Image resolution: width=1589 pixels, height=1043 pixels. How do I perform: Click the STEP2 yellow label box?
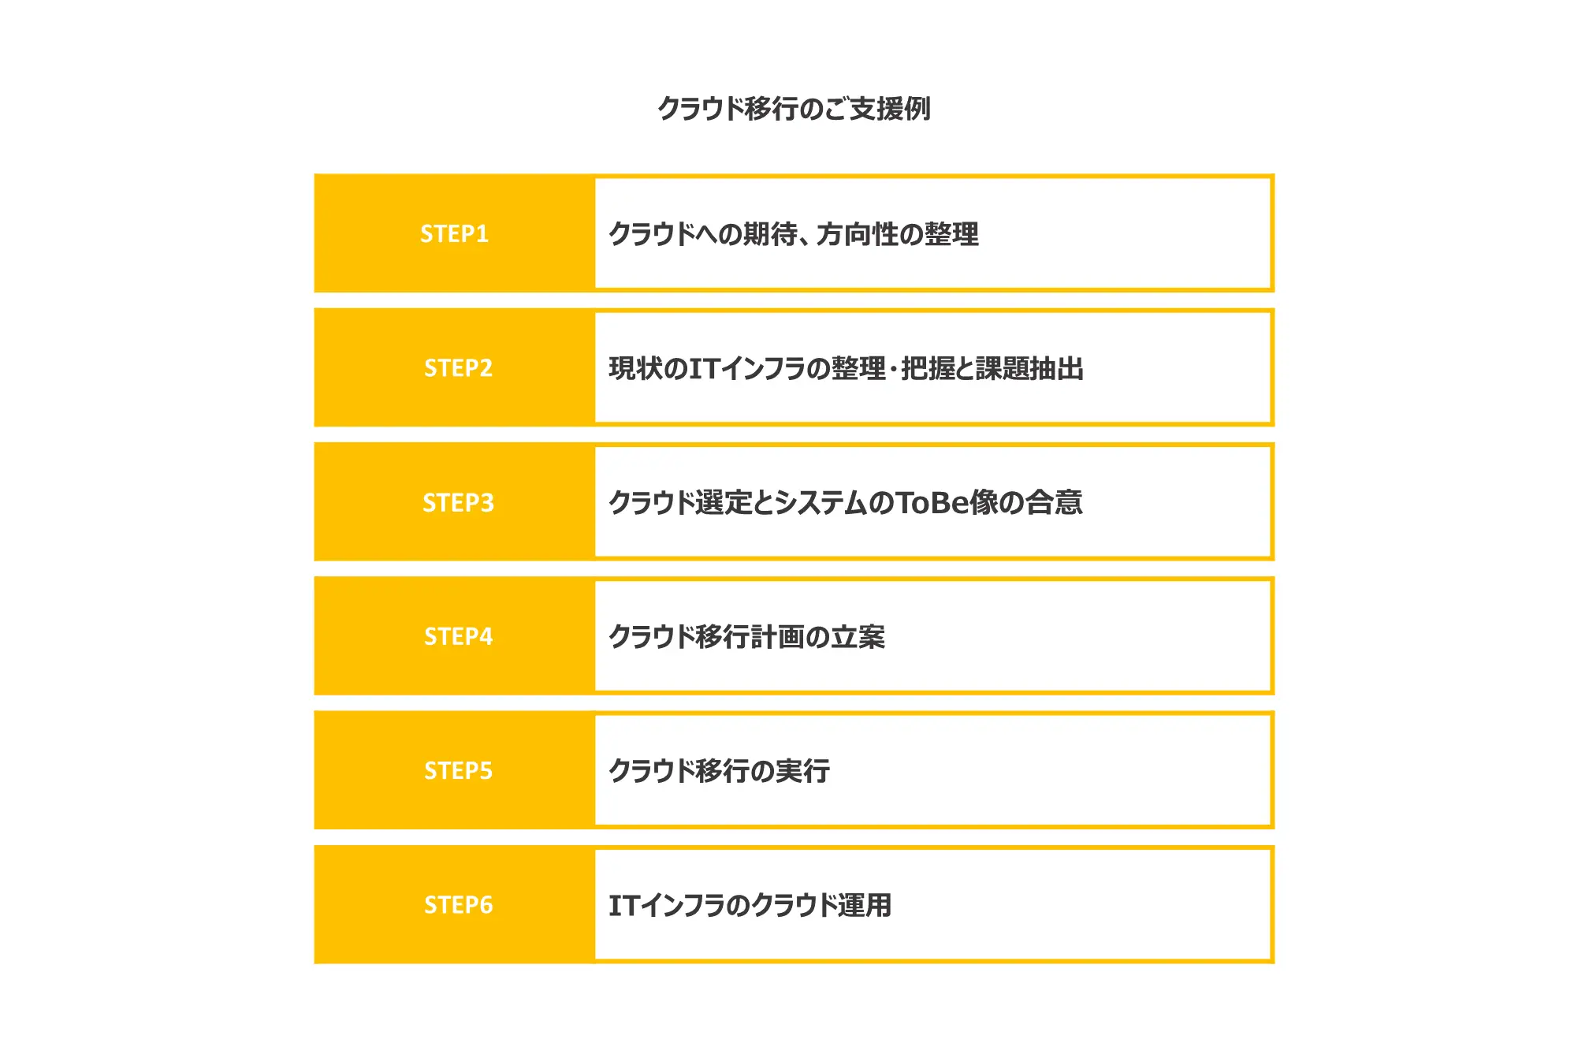pyautogui.click(x=454, y=367)
